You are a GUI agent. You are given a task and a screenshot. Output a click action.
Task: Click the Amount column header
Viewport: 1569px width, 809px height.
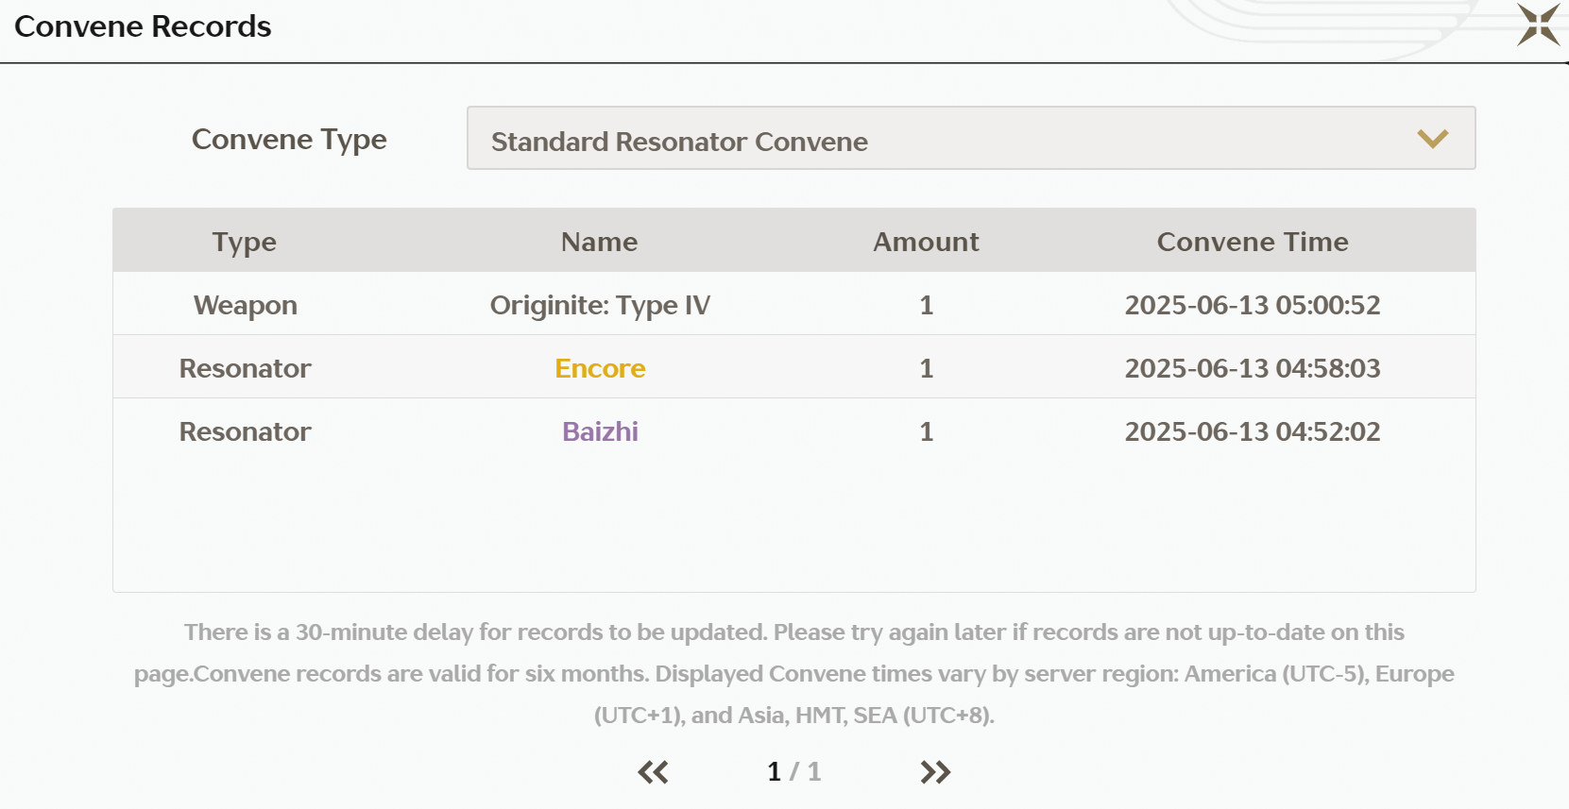926,242
